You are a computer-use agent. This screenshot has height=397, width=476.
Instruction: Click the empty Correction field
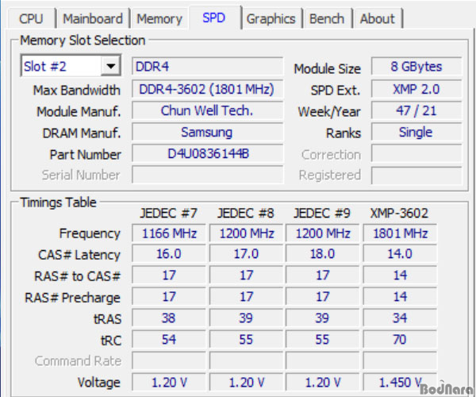pyautogui.click(x=416, y=153)
